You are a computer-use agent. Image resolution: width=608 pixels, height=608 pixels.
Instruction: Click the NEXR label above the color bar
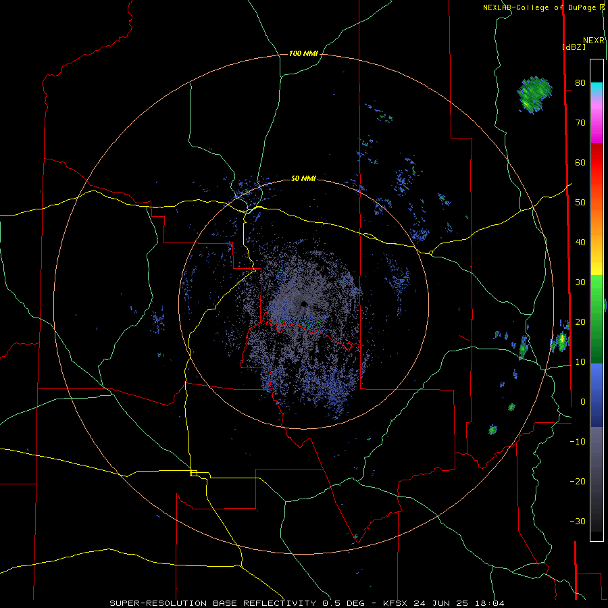pyautogui.click(x=594, y=41)
